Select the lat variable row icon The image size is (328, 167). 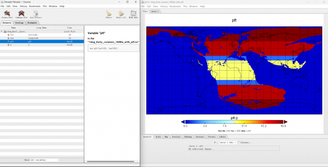pyautogui.click(x=8, y=35)
